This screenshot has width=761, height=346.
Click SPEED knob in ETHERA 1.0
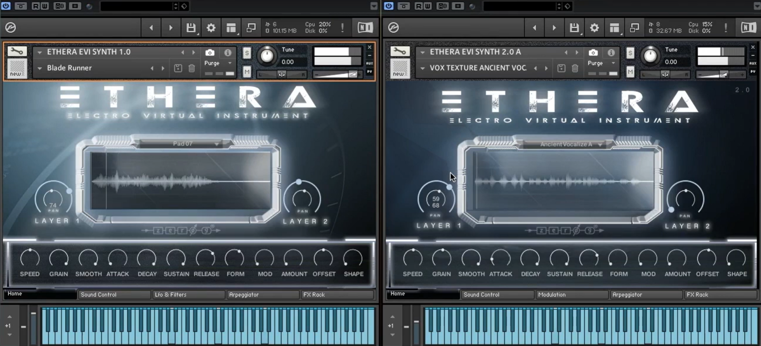pos(30,259)
